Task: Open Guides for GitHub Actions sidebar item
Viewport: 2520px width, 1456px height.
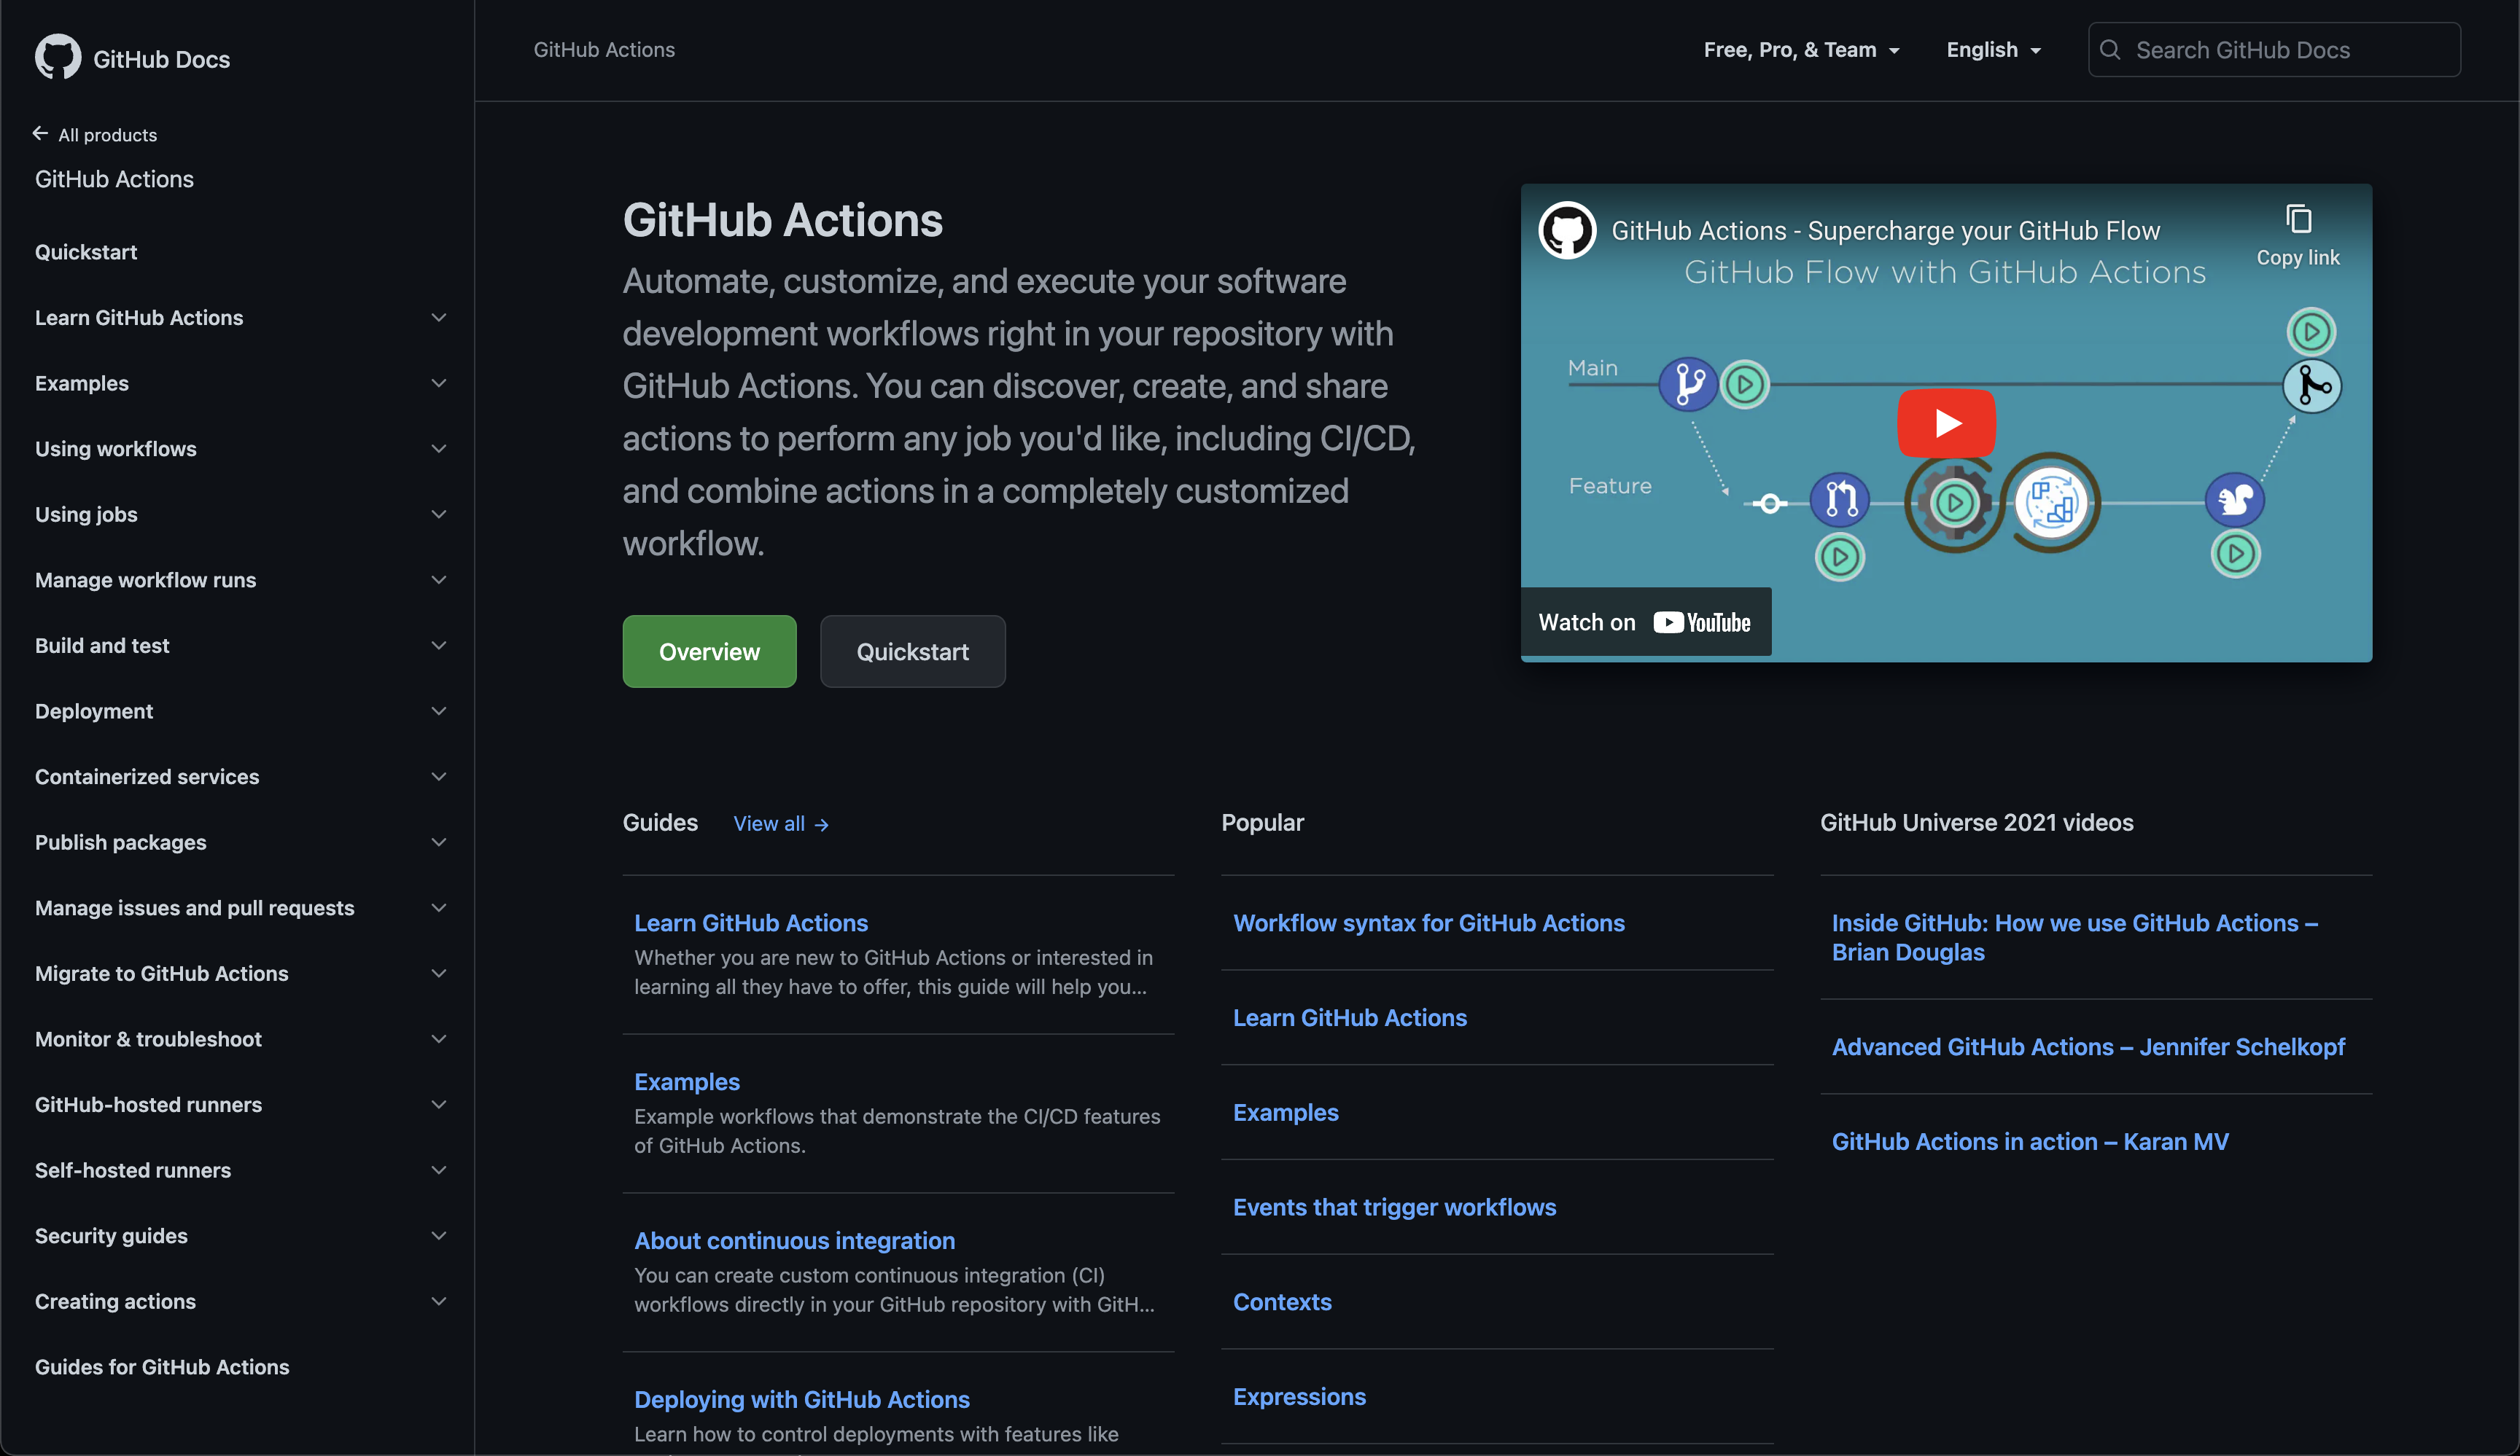Action: click(x=162, y=1367)
